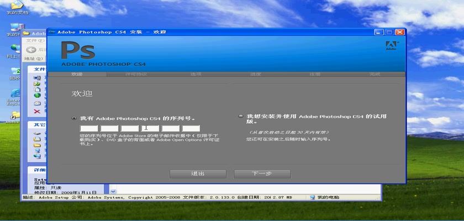The image size is (464, 221).
Task: Click the 其它 places section header in Explorer
Action: click(38, 125)
